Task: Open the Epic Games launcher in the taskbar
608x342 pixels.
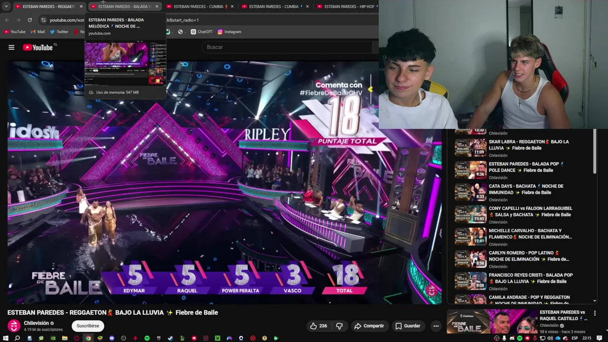Action: (x=159, y=338)
